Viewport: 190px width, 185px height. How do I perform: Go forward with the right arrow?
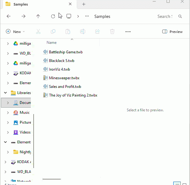click(x=23, y=16)
